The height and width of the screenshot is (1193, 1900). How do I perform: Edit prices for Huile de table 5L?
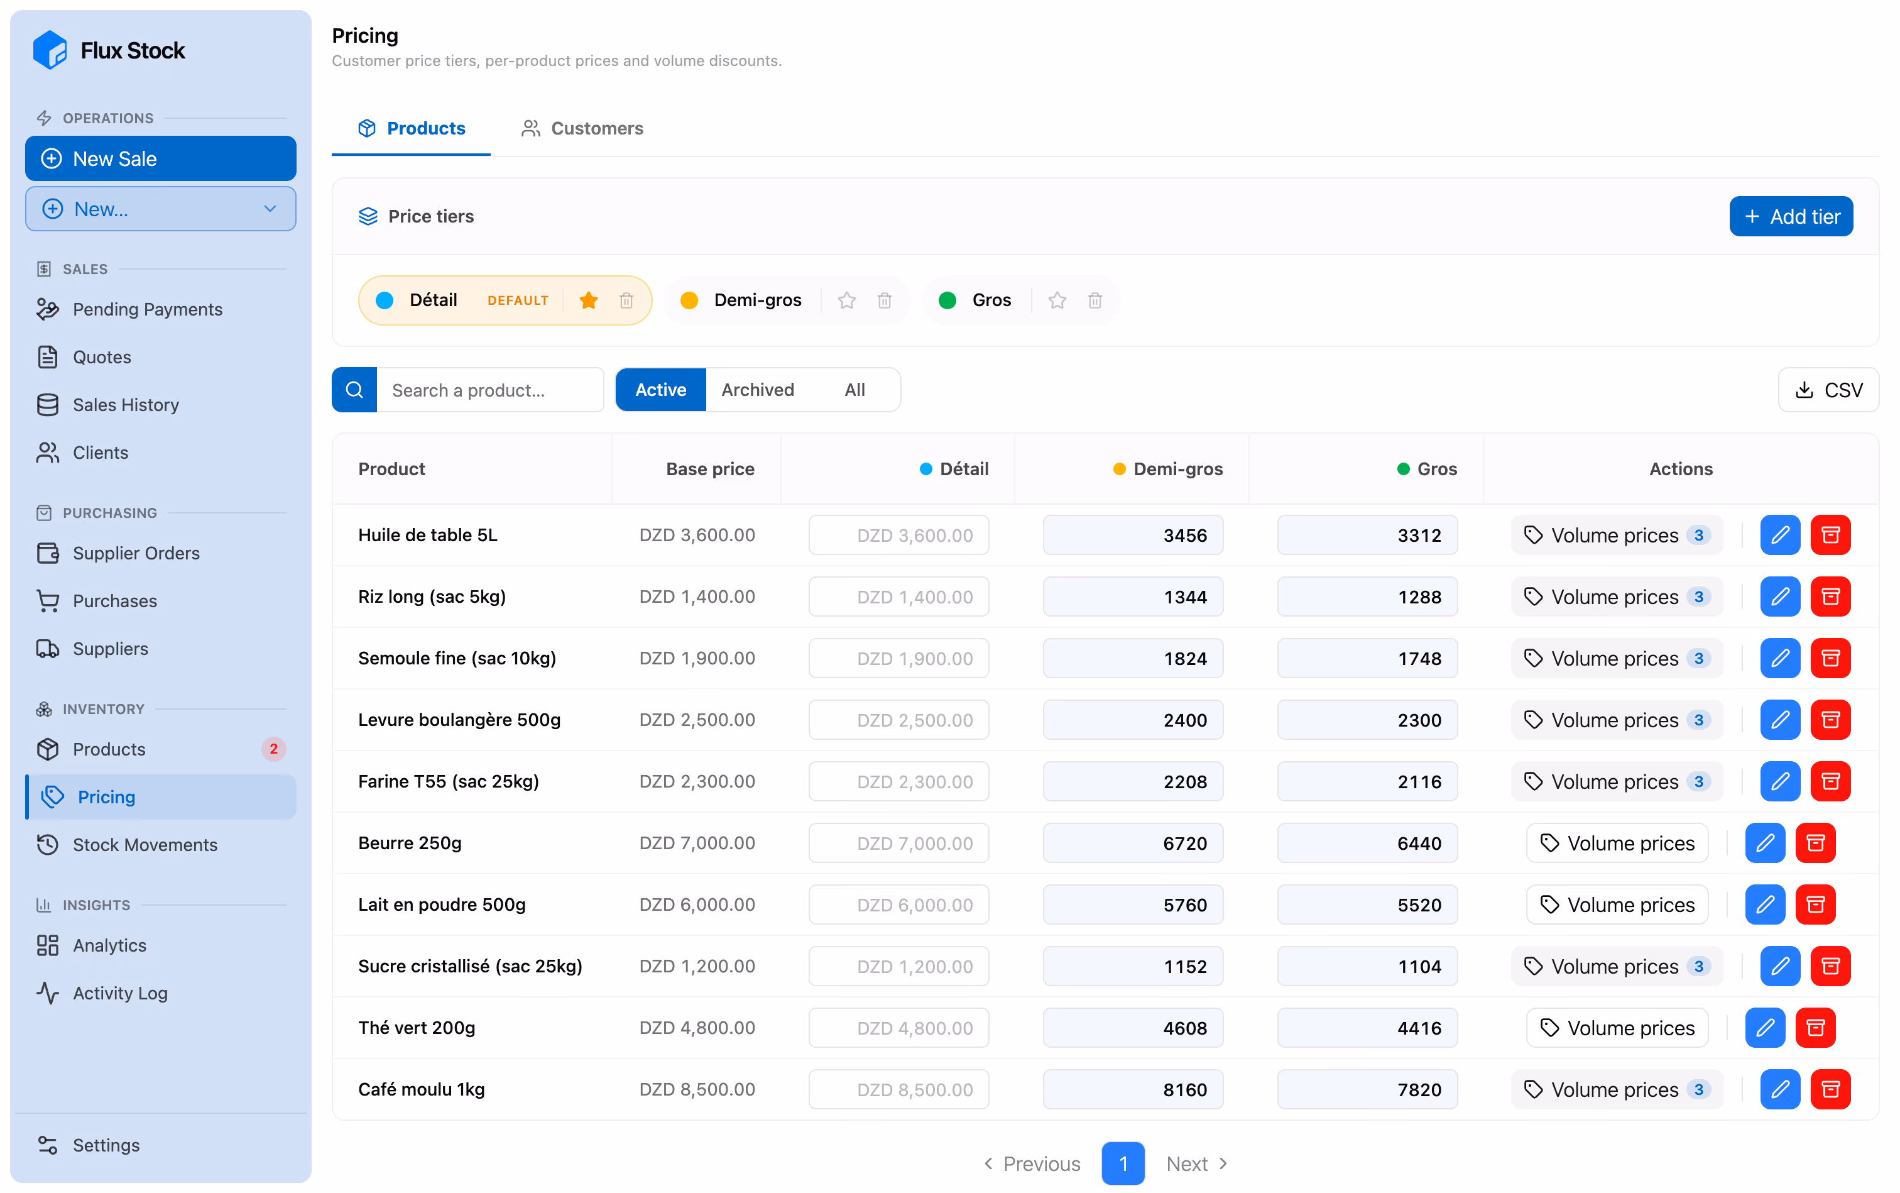click(x=1780, y=535)
